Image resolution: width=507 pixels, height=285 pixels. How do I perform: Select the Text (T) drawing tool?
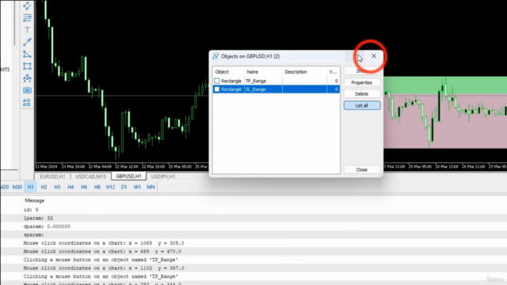point(27,30)
